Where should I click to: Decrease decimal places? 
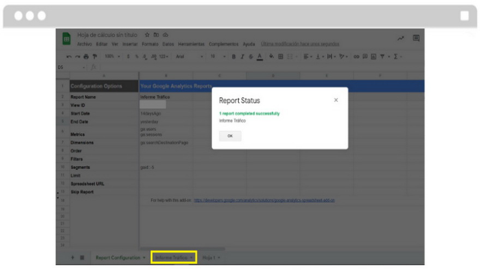coord(145,57)
